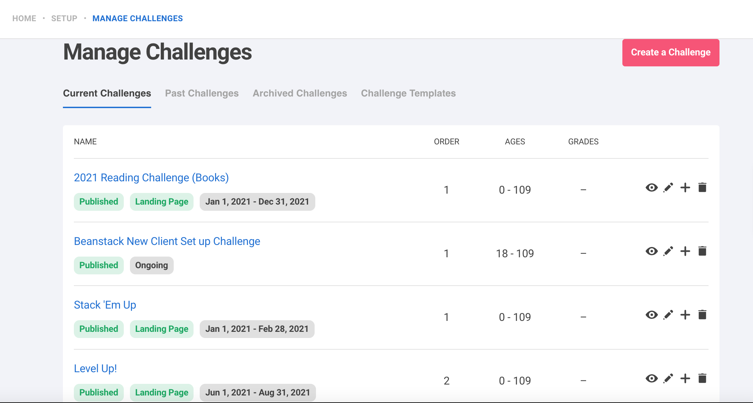Delete the Level Up! challenge

[x=702, y=379]
